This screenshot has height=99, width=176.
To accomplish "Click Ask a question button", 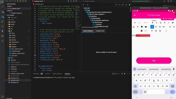I will pyautogui.click(x=168, y=18).
